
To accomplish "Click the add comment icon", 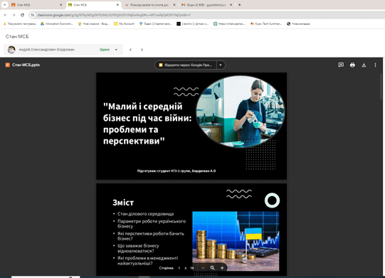I will click(341, 65).
